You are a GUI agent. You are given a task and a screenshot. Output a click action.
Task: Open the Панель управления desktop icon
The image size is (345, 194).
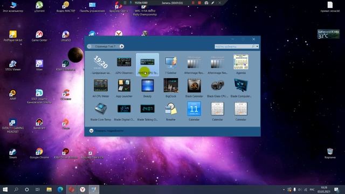click(92, 6)
